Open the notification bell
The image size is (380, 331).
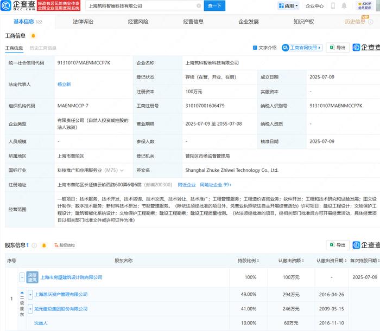(x=344, y=5)
